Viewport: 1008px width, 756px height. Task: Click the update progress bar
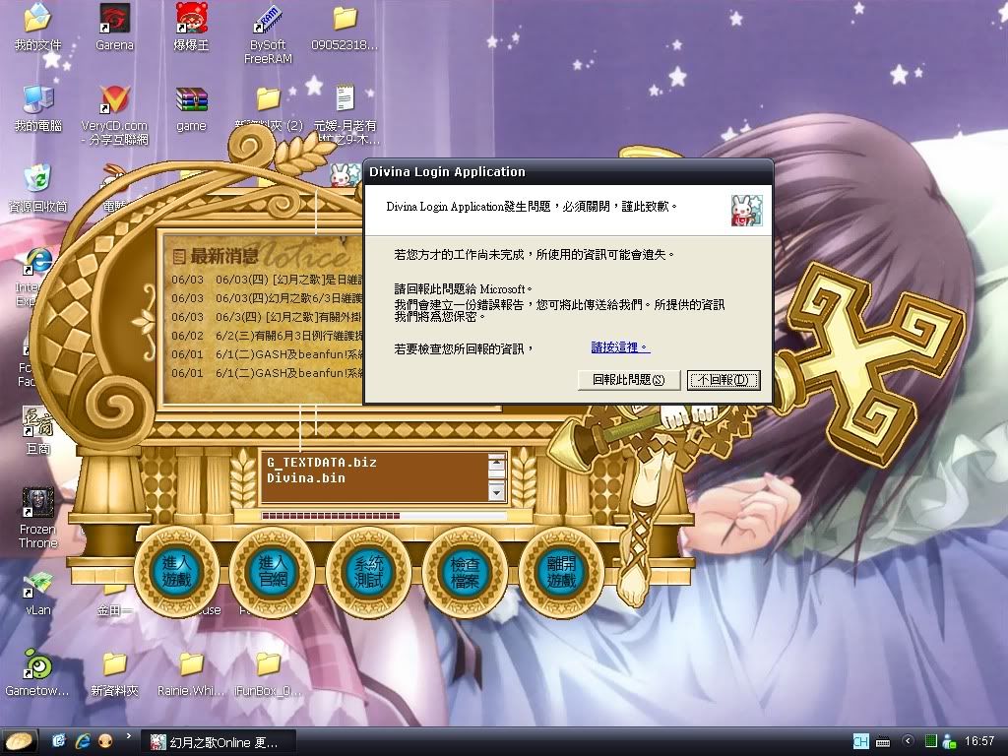click(384, 516)
